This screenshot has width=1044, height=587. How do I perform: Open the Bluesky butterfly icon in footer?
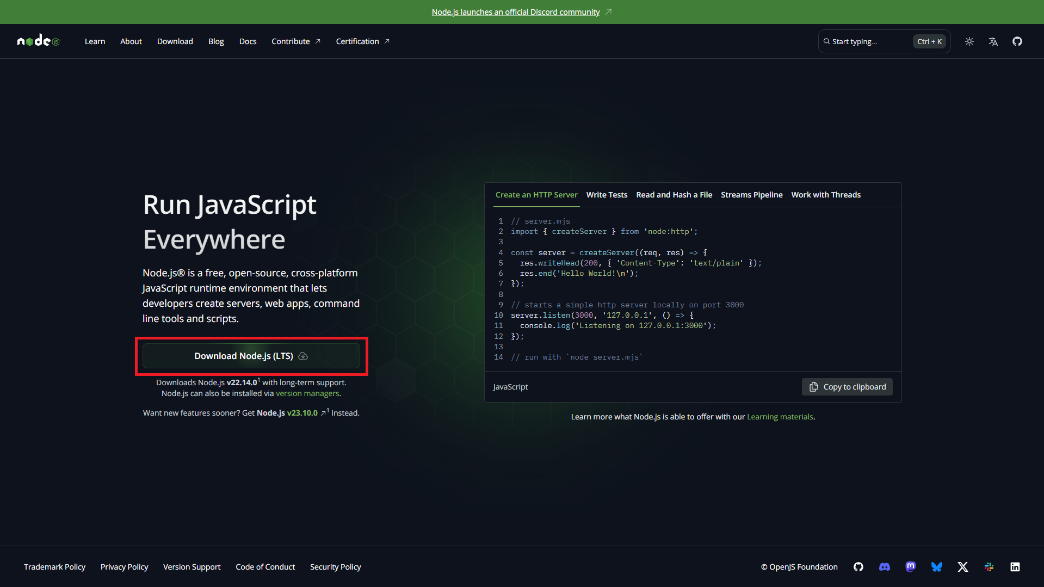click(x=937, y=567)
